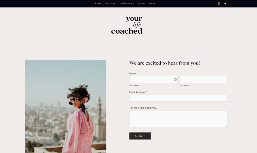Viewport: 257px width, 153px height.
Task: Open the LinkedIn social icon
Action: click(225, 4)
